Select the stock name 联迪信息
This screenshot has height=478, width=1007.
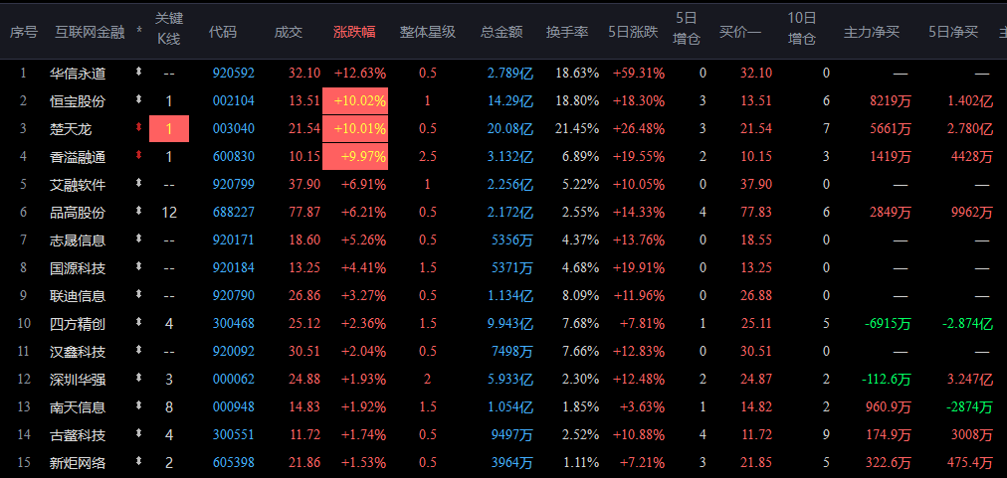(78, 296)
